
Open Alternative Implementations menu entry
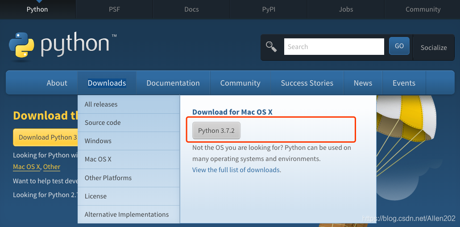(128, 215)
